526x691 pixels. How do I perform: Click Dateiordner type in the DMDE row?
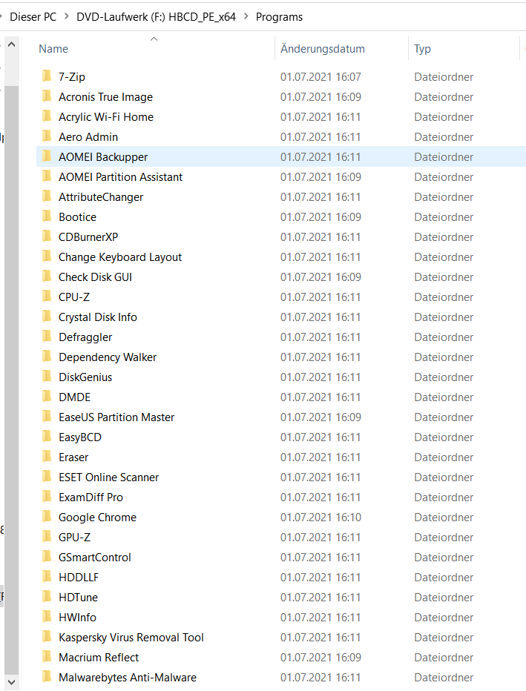click(x=444, y=397)
